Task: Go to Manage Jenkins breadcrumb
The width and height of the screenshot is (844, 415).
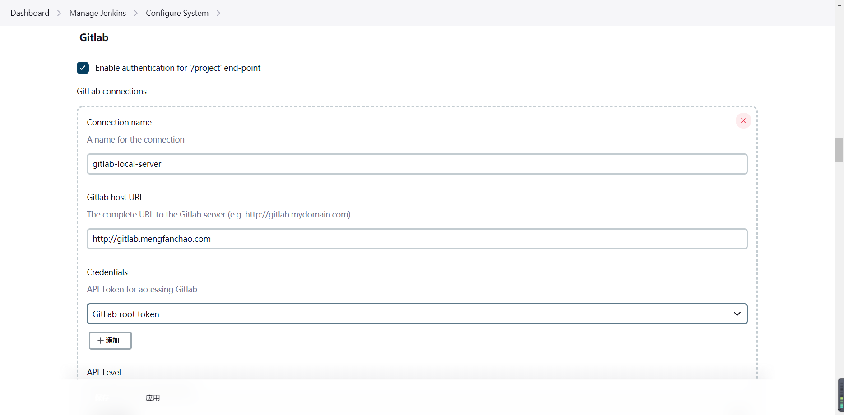Action: [x=97, y=13]
